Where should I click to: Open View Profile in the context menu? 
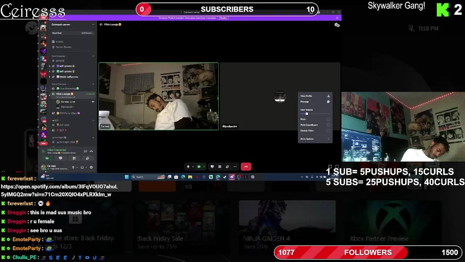315,96
